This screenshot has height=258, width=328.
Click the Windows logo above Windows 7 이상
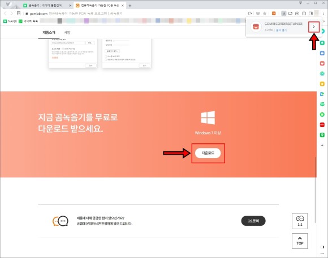point(208,118)
